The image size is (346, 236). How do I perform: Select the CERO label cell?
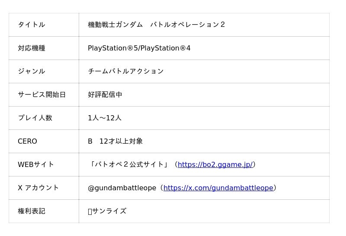(x=44, y=142)
